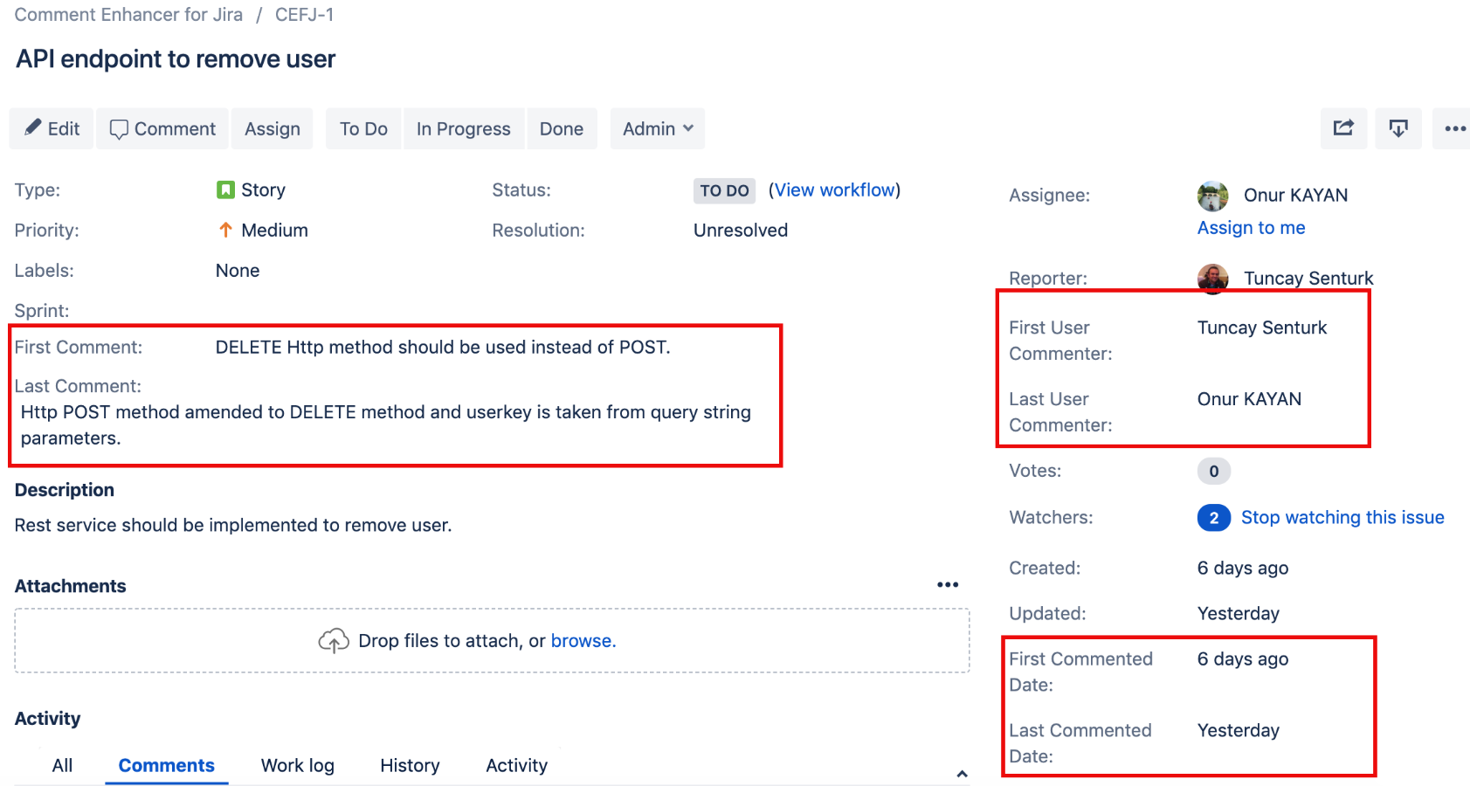Click the attachment drop zone area
Image resolution: width=1470 pixels, height=786 pixels.
[492, 641]
